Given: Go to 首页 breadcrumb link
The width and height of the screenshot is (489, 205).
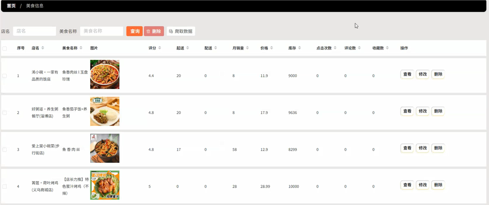Looking at the screenshot, I should [x=11, y=6].
